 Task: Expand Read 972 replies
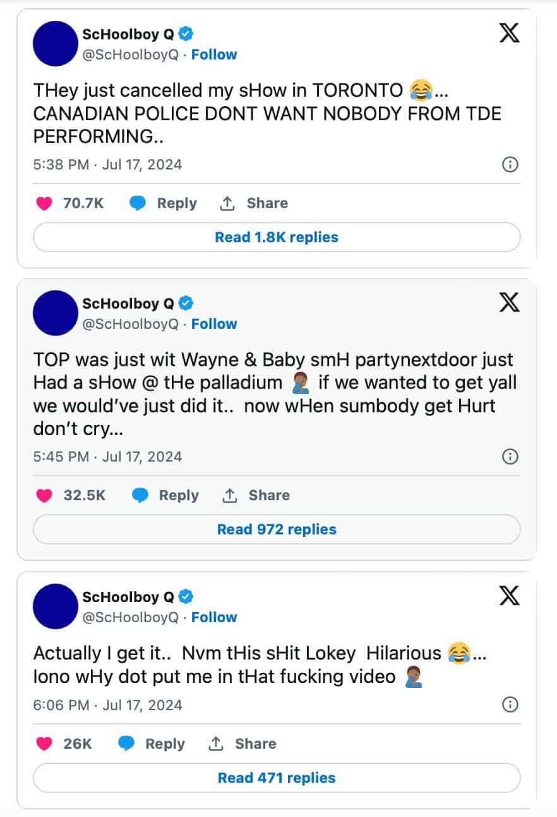pos(277,530)
